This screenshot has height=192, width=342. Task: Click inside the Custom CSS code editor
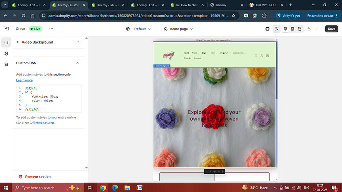pos(49,99)
